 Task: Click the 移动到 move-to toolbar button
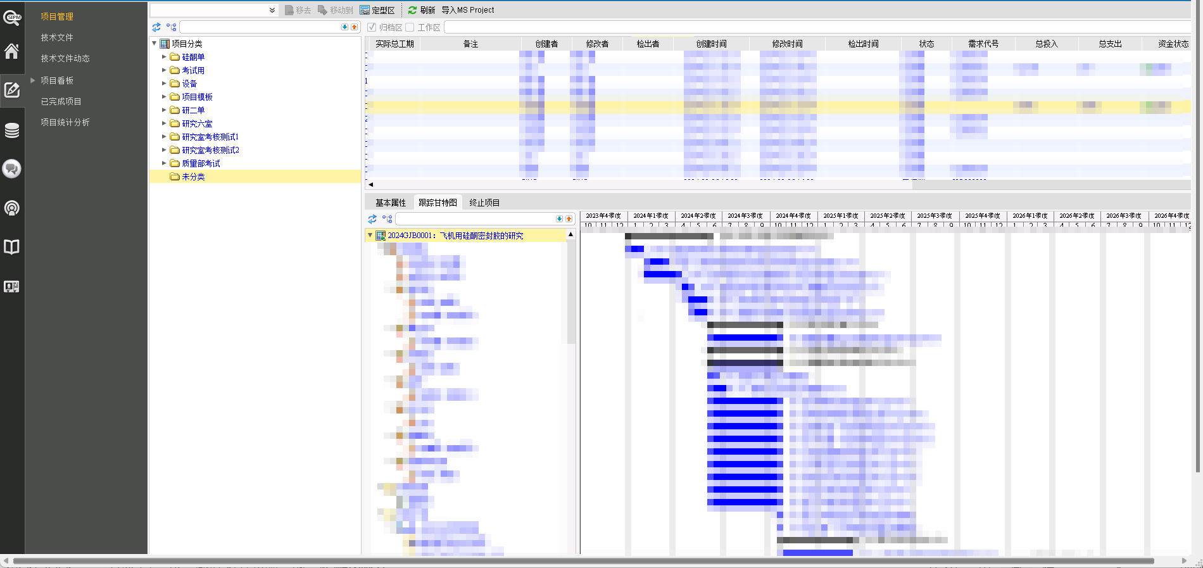click(x=335, y=10)
